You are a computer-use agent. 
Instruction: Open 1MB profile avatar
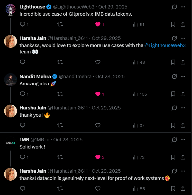coord(11,142)
